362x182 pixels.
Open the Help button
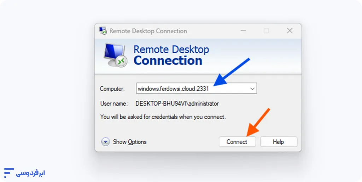(x=279, y=142)
